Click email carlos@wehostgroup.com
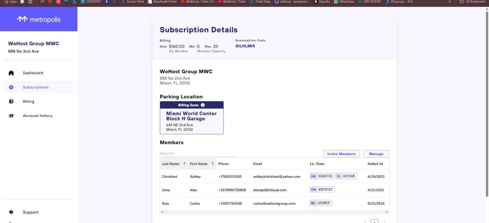Screen dimensions: 489x223 coord(274,203)
